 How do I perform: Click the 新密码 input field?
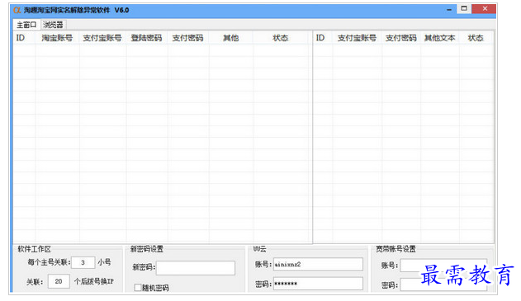196,268
